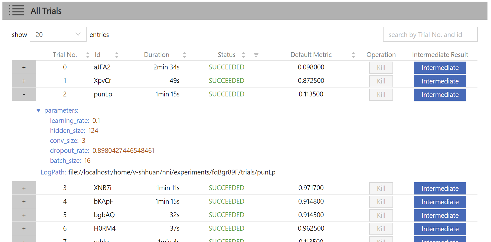Collapse the parameters tree triangle
Viewport: 491px width, 242px height.
[38, 111]
